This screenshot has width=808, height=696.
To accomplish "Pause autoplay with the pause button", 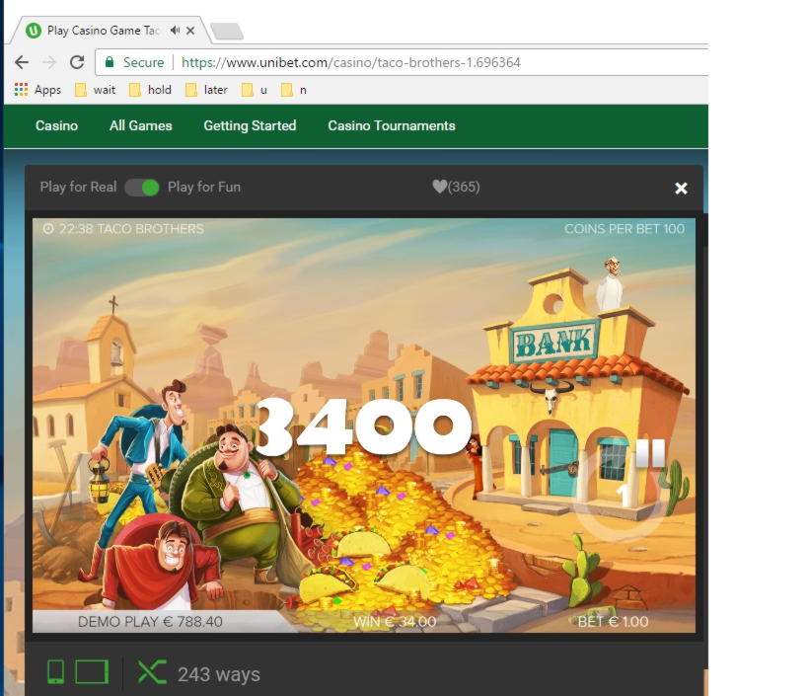I will pyautogui.click(x=650, y=452).
